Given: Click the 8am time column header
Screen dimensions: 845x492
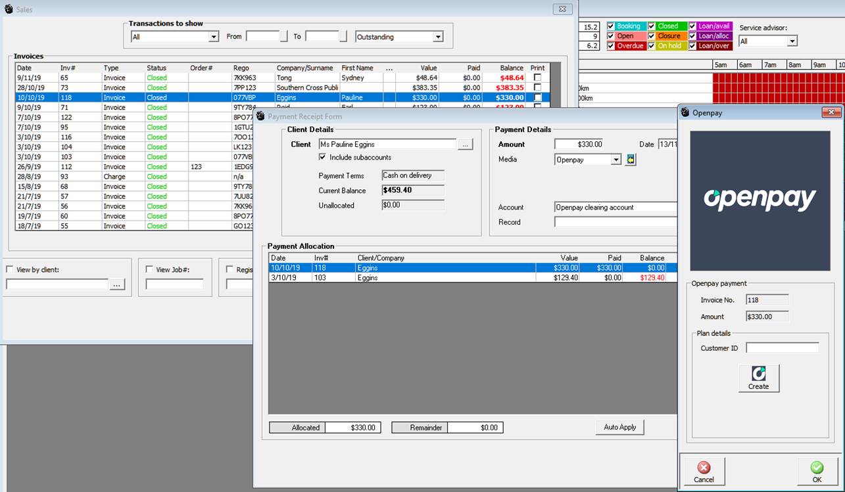Looking at the screenshot, I should pyautogui.click(x=798, y=65).
